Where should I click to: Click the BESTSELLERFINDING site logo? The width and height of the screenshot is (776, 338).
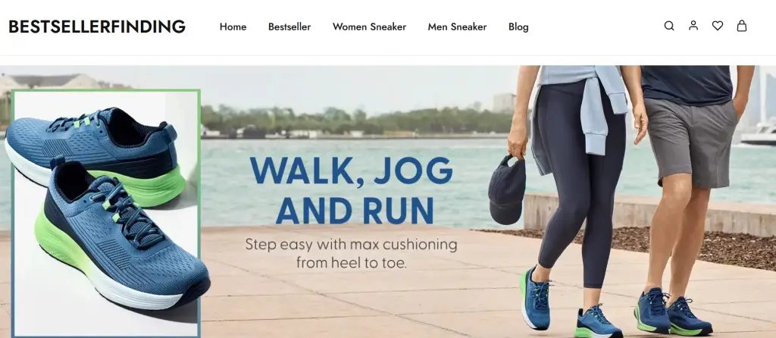tap(97, 27)
